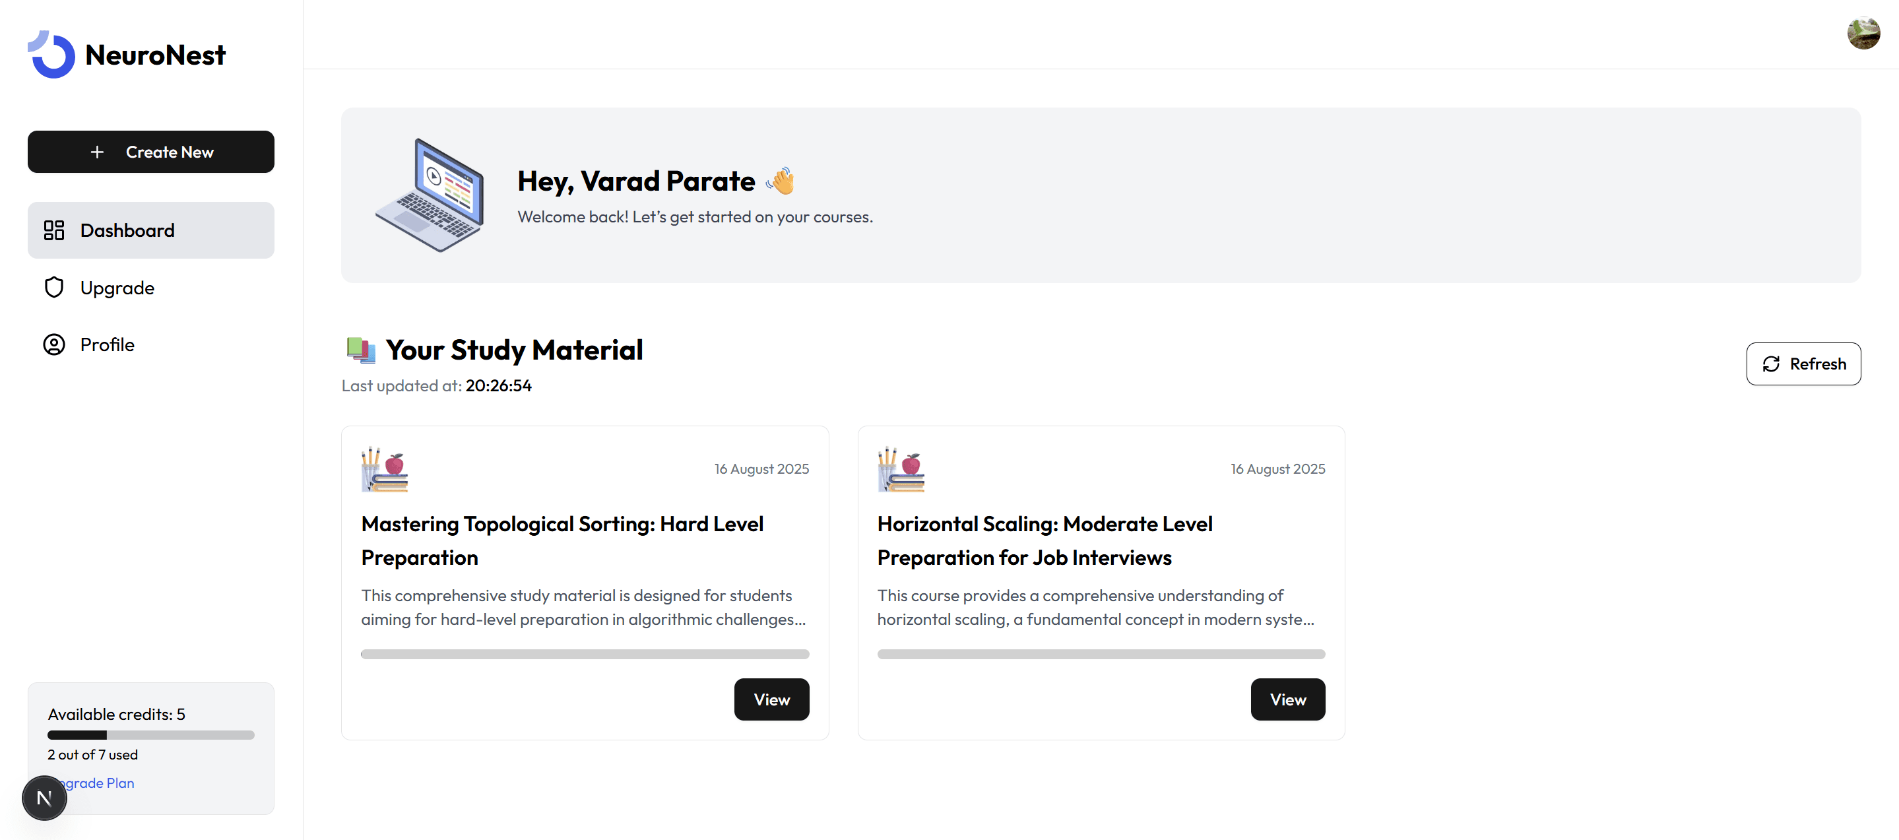The image size is (1899, 840).
Task: Click the Refresh circular arrows icon
Action: click(1773, 364)
